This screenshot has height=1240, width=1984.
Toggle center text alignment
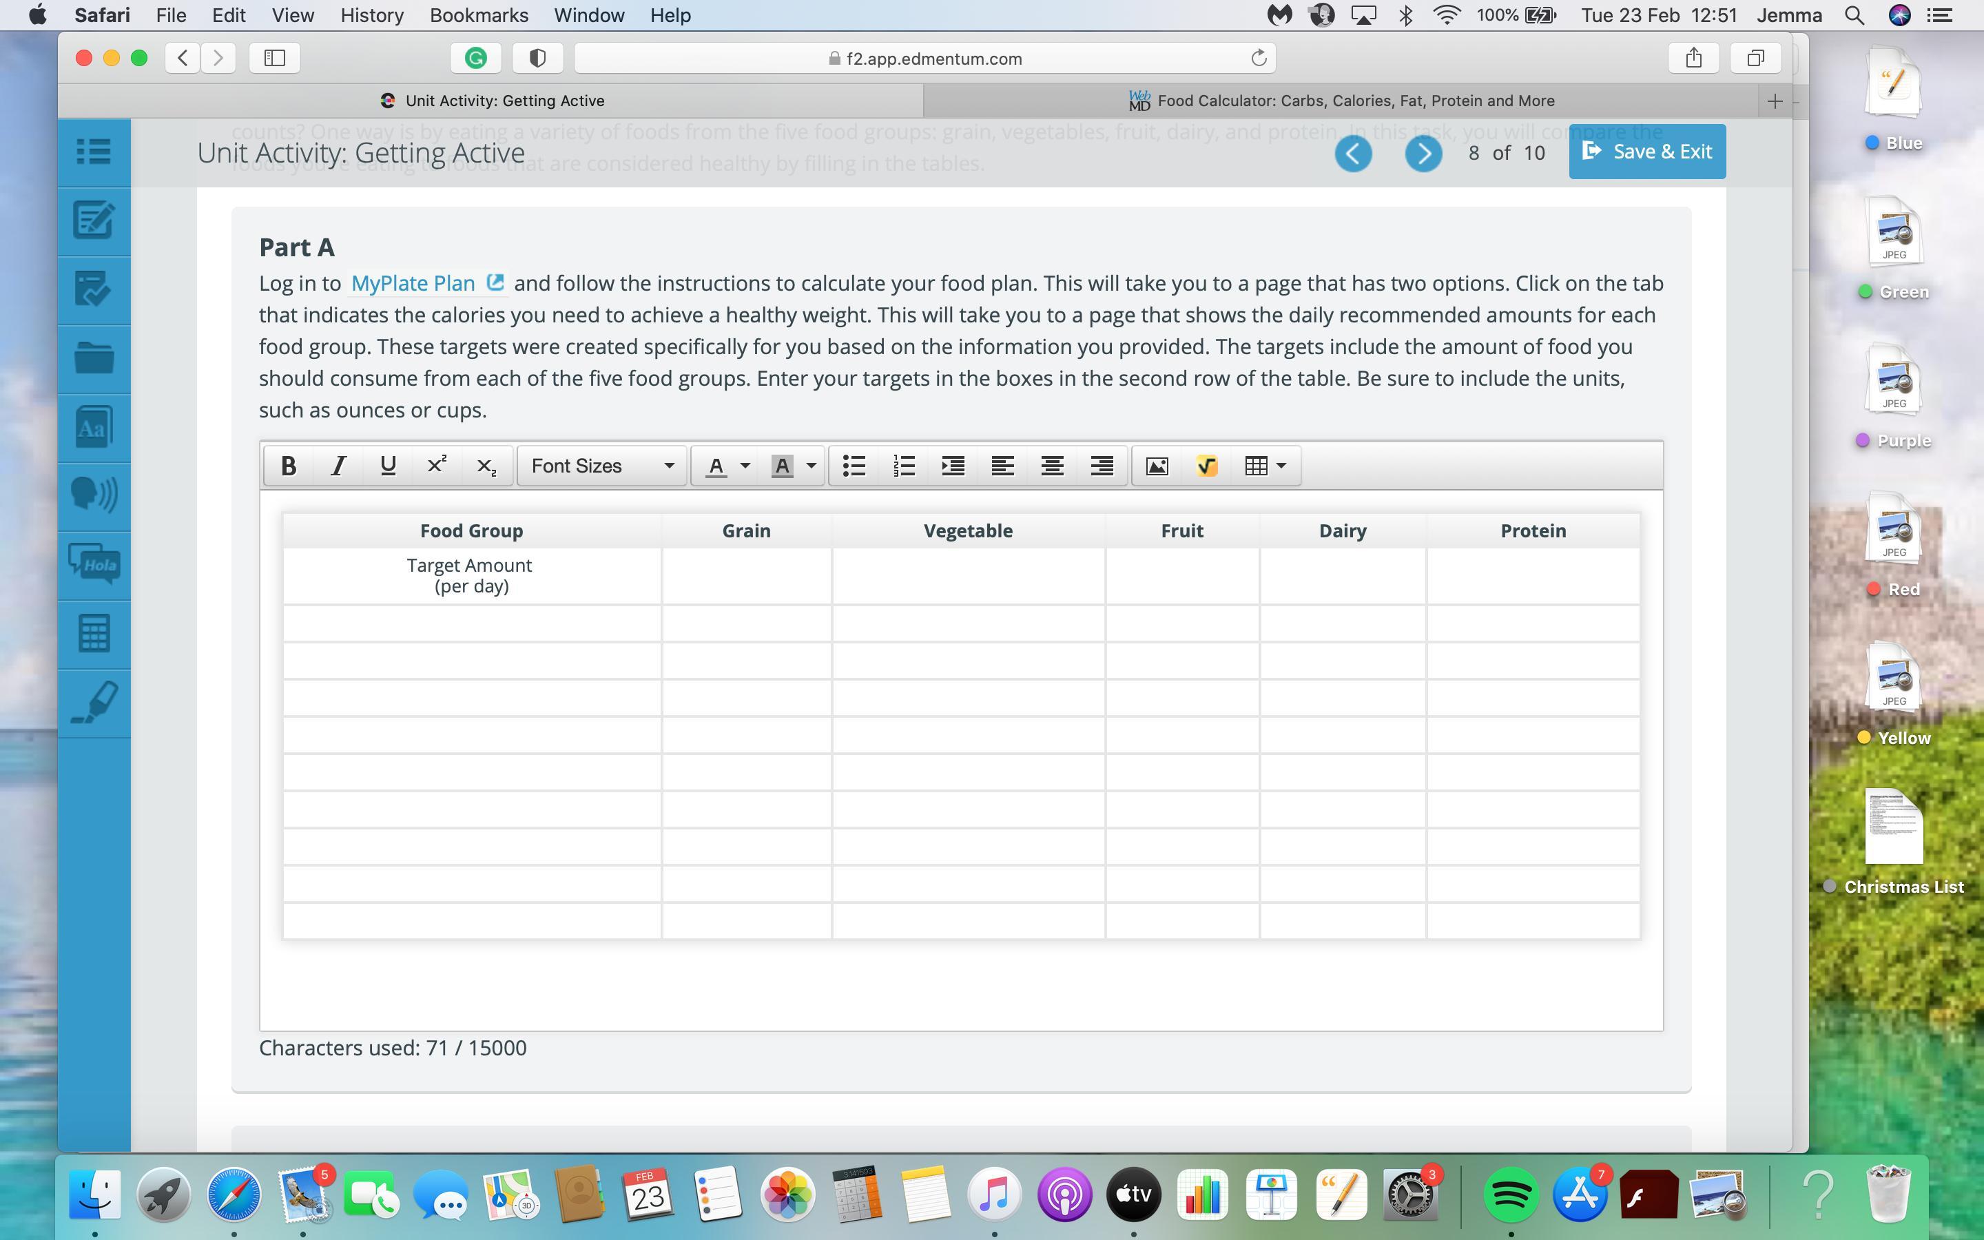pyautogui.click(x=1052, y=466)
